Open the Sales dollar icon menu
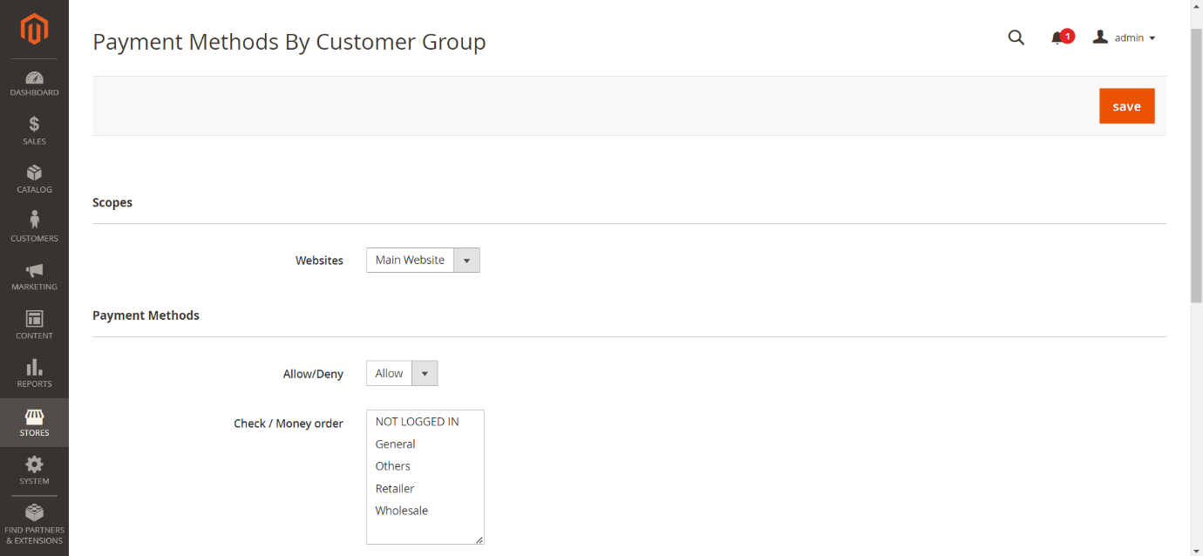Image resolution: width=1203 pixels, height=556 pixels. 34,131
